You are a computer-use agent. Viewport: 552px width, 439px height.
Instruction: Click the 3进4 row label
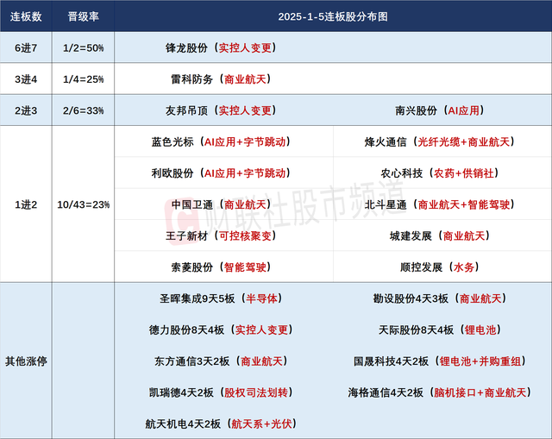26,79
